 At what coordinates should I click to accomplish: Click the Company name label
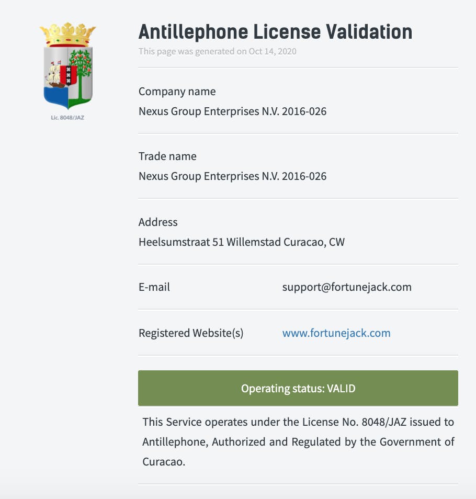point(177,92)
